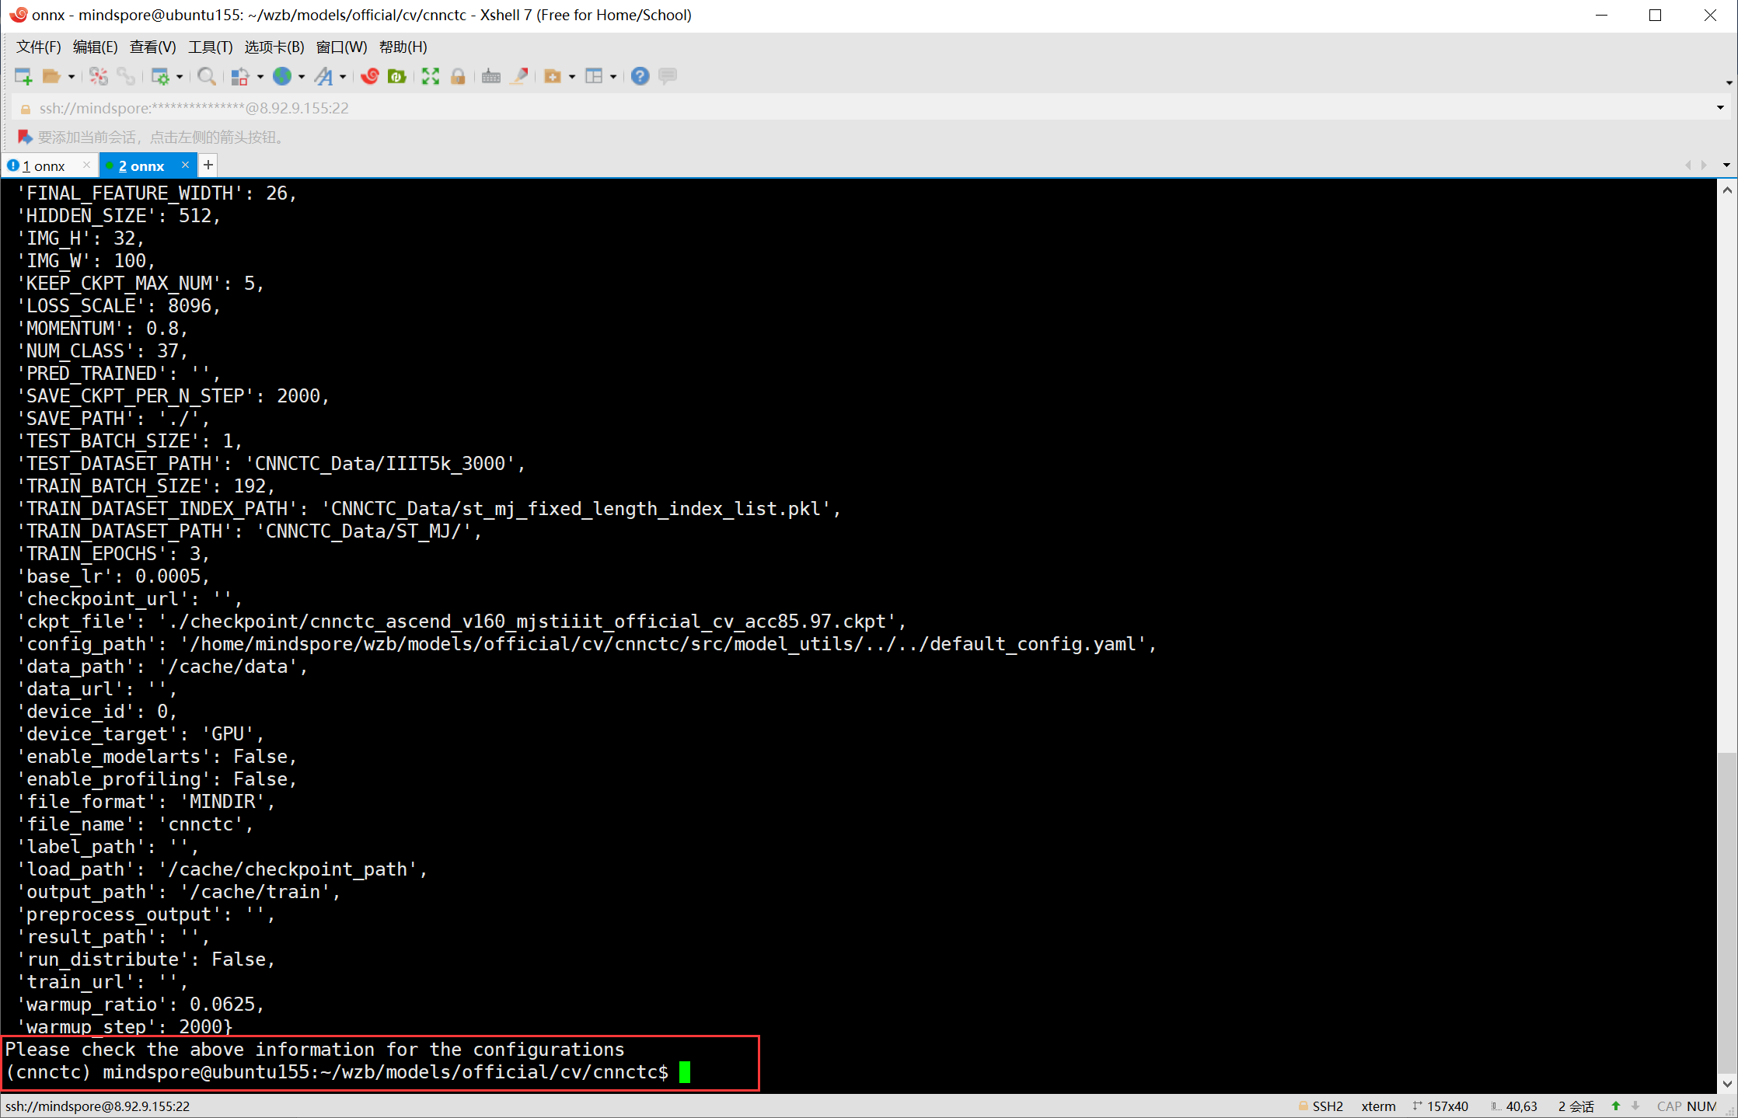Add a new tab with plus button
This screenshot has height=1118, width=1738.
tap(208, 165)
